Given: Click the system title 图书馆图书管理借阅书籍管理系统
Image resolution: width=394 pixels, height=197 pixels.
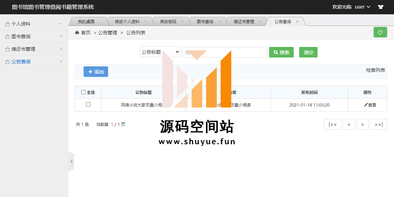Looking at the screenshot, I should 53,7.
